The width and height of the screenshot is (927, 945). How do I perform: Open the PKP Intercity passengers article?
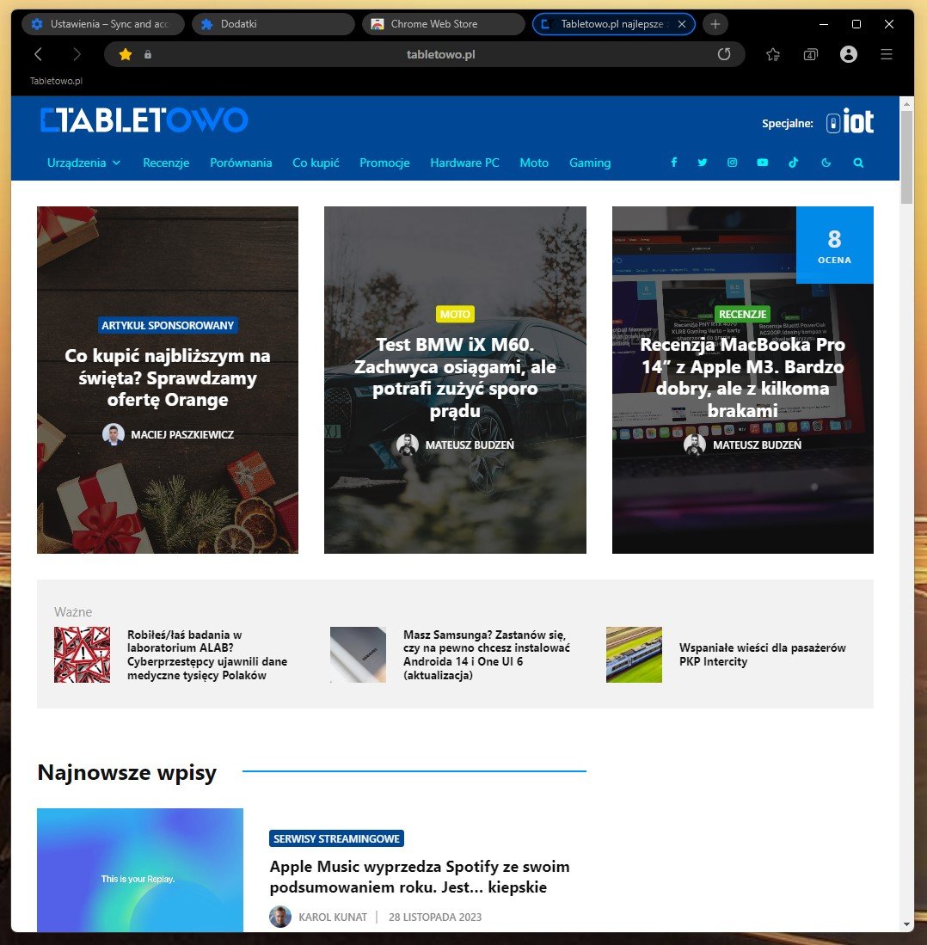(763, 654)
